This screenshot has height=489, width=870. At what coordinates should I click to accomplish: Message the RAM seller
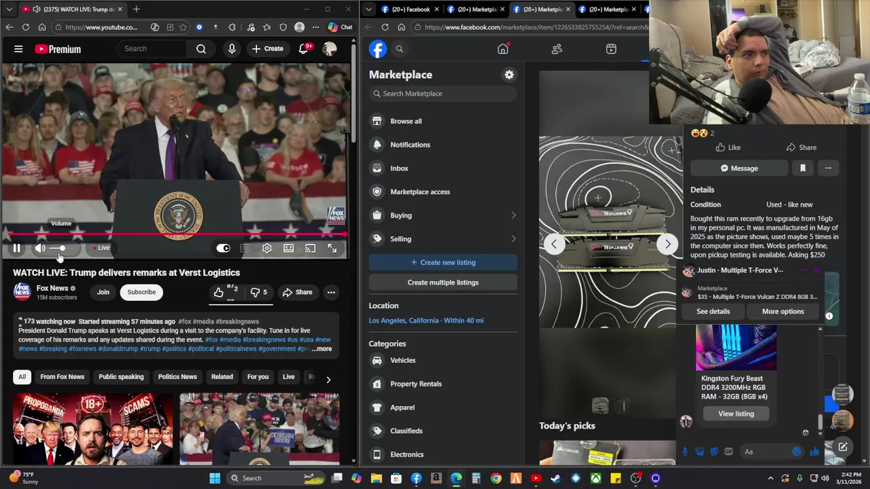(x=739, y=168)
